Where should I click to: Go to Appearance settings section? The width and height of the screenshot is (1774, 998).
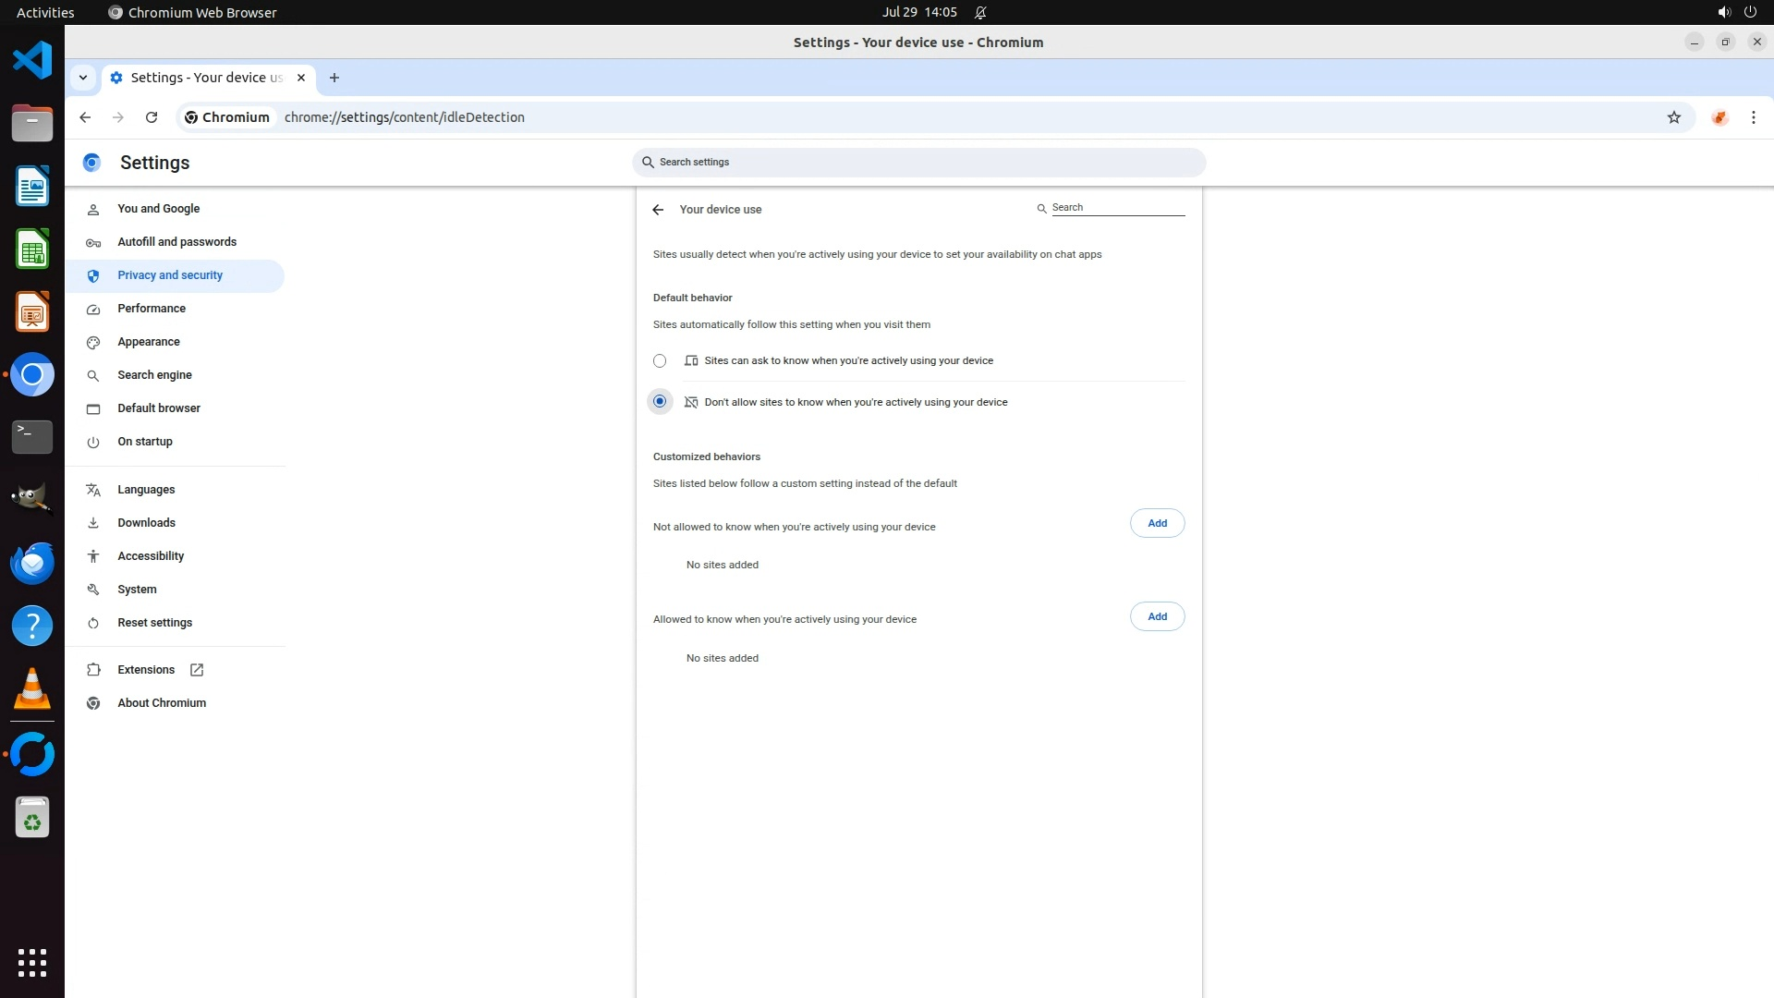coord(149,342)
